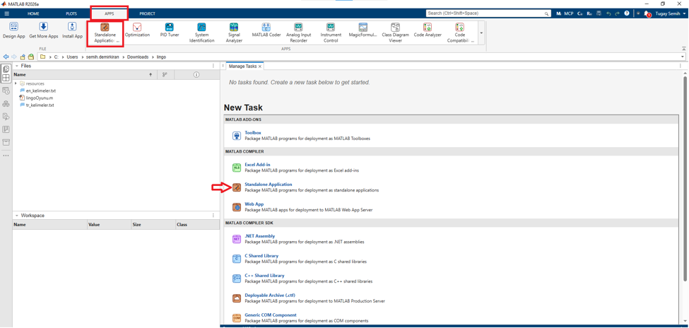The height and width of the screenshot is (328, 689).
Task: Open the address bar history dropdown
Action: [683, 57]
